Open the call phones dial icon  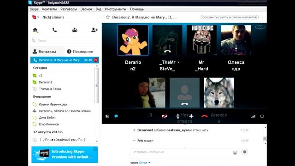click(x=54, y=30)
